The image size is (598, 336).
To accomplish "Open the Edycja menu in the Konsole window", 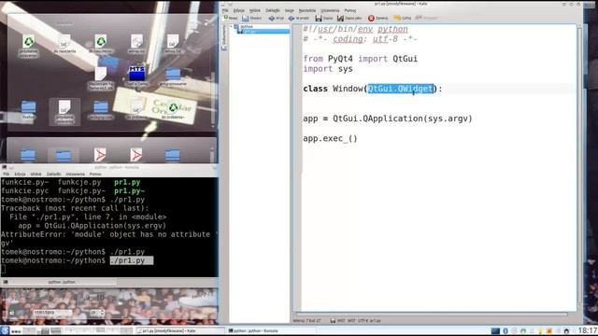I will tap(20, 175).
